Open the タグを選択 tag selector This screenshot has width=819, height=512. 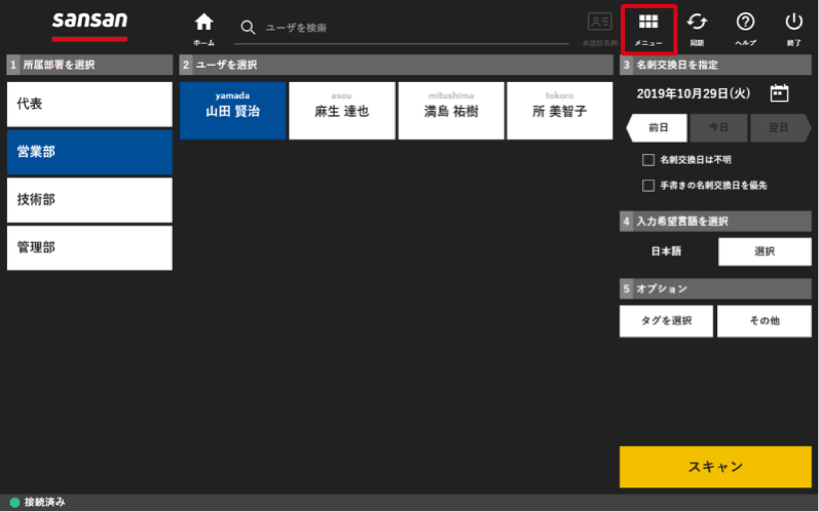point(666,321)
